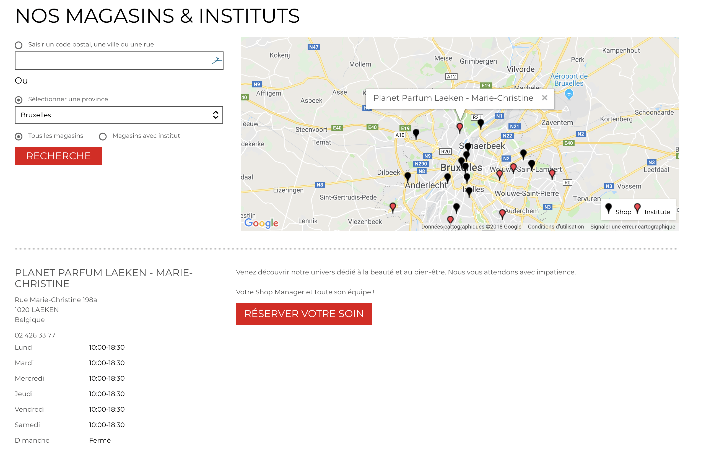Click the black shop marker next to A10
Image resolution: width=701 pixels, height=462 pixels.
click(x=416, y=134)
